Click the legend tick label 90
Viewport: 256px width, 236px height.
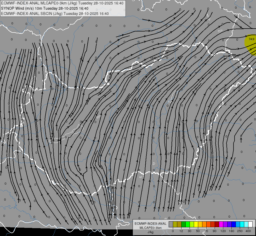[214, 231]
